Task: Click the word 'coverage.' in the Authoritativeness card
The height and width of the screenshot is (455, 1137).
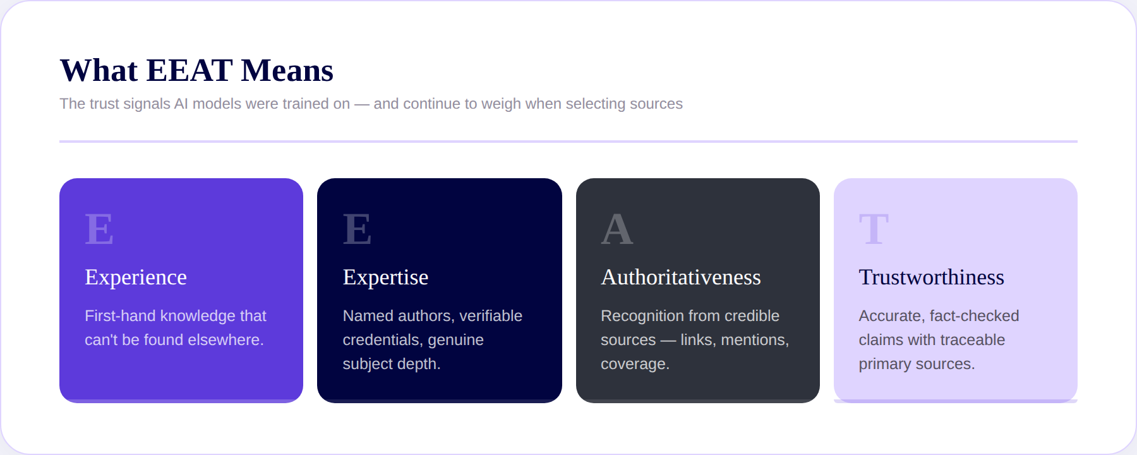Action: (x=635, y=365)
